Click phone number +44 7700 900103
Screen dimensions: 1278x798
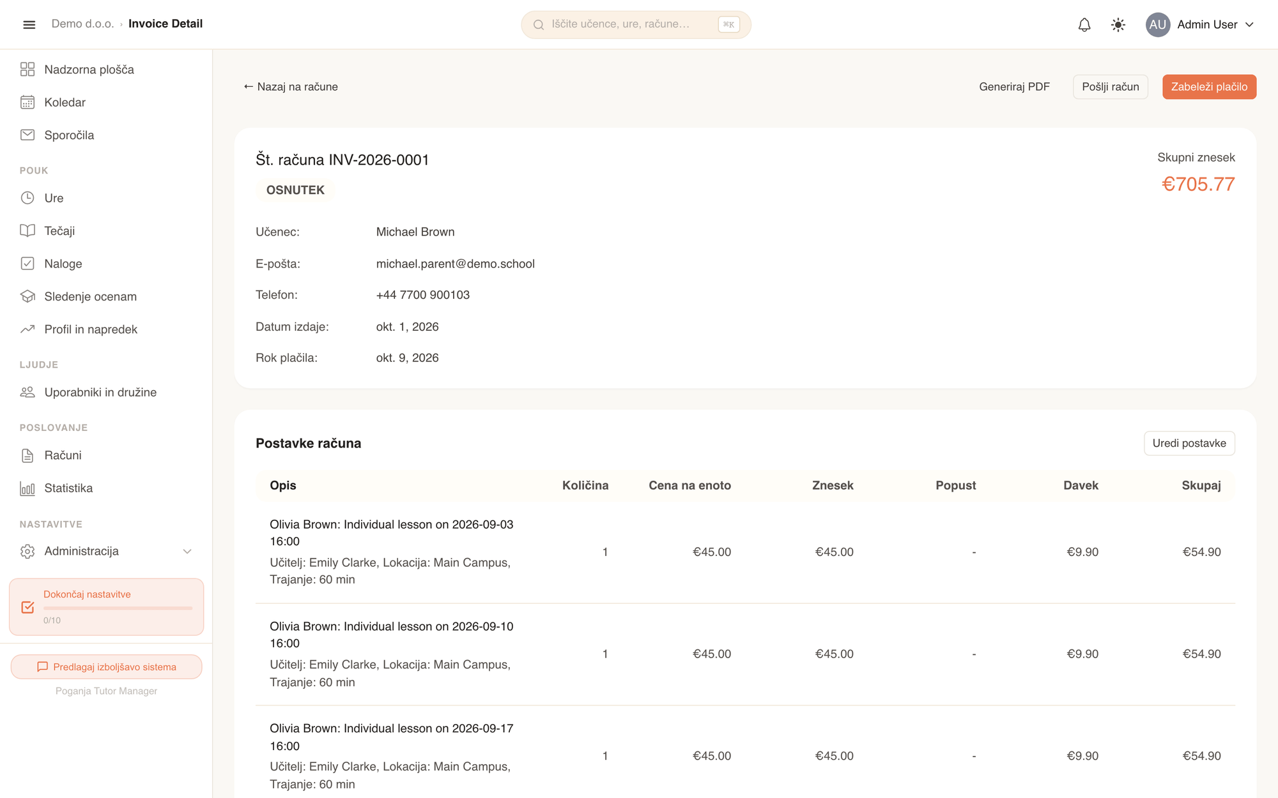[x=422, y=295]
